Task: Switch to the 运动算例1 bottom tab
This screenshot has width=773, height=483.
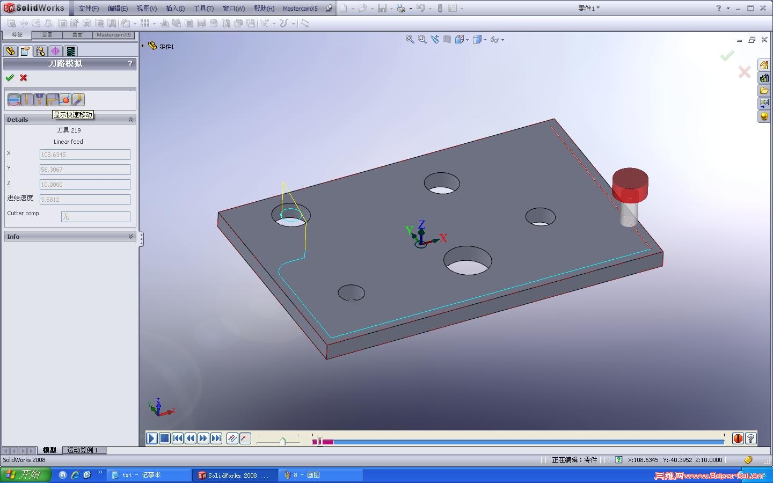Action: pyautogui.click(x=83, y=450)
